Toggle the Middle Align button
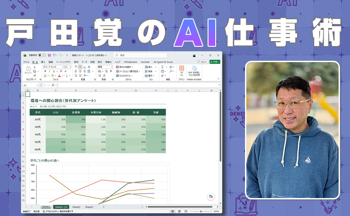 80,67
